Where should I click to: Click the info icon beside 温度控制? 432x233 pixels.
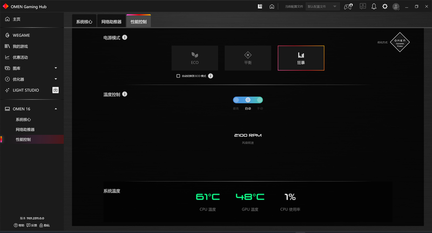125,94
